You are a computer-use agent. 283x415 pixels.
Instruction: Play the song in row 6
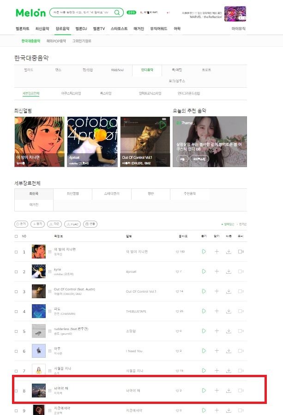coord(204,351)
